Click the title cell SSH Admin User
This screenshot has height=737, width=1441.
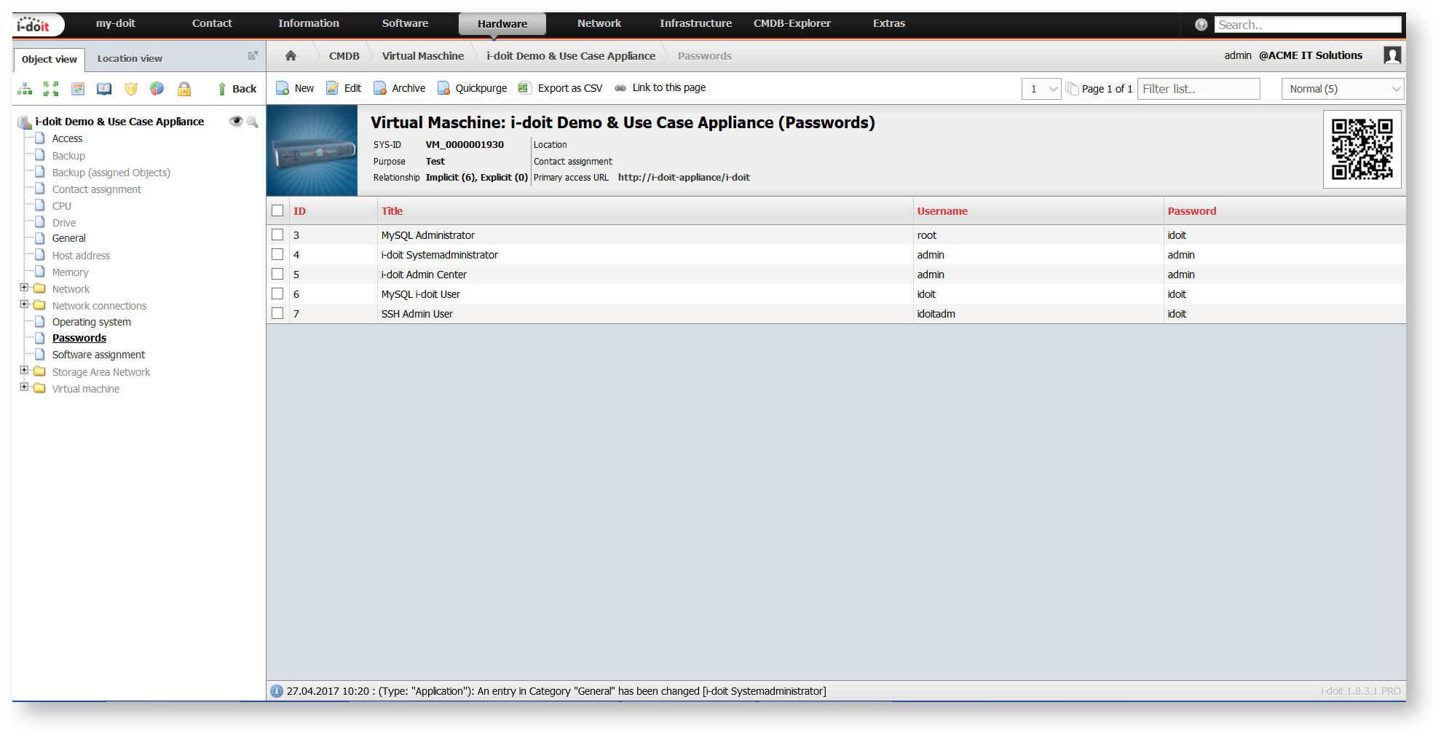pyautogui.click(x=417, y=314)
